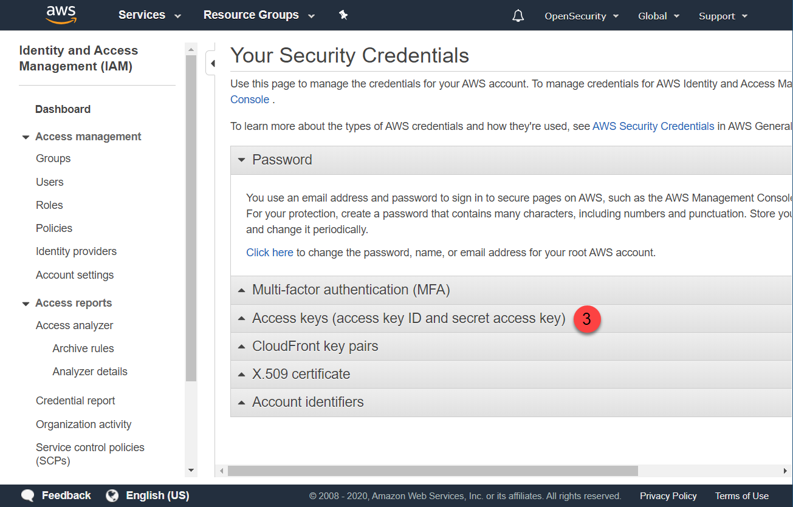Click the 'Your Security Credentials' heading
This screenshot has width=793, height=507.
pyautogui.click(x=349, y=55)
